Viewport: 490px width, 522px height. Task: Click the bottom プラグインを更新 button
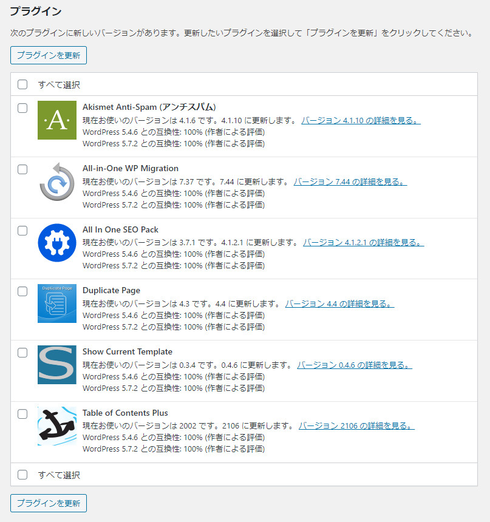(x=49, y=503)
